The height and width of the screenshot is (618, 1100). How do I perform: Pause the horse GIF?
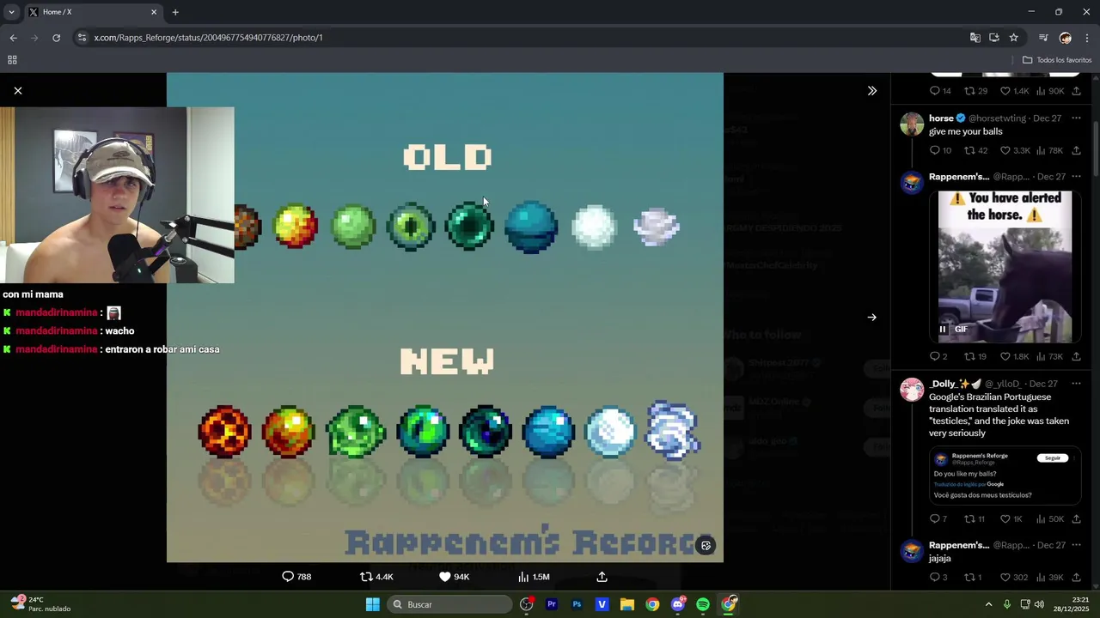(943, 329)
